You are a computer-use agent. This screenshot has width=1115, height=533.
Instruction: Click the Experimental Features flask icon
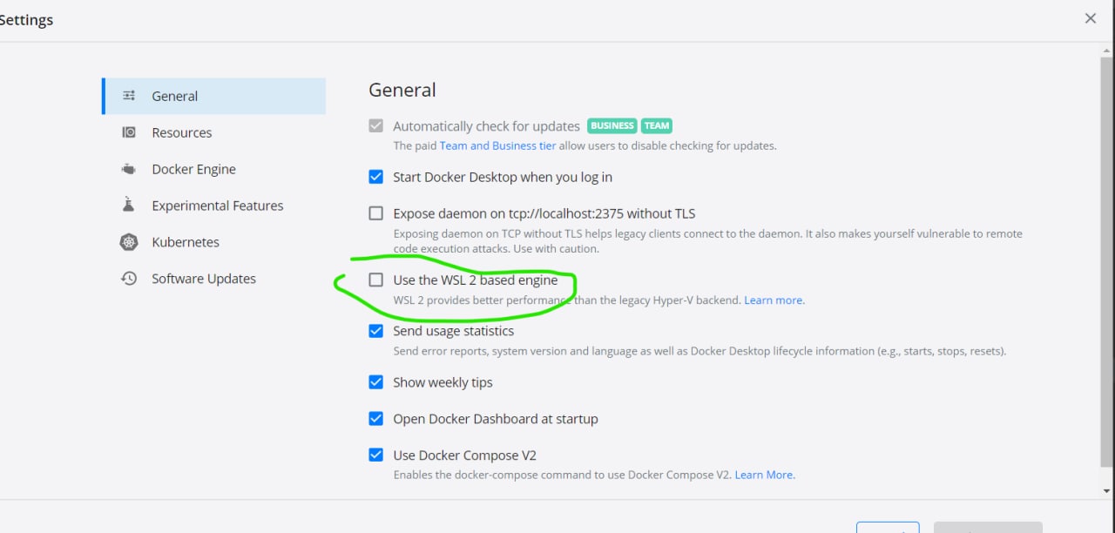click(x=129, y=206)
